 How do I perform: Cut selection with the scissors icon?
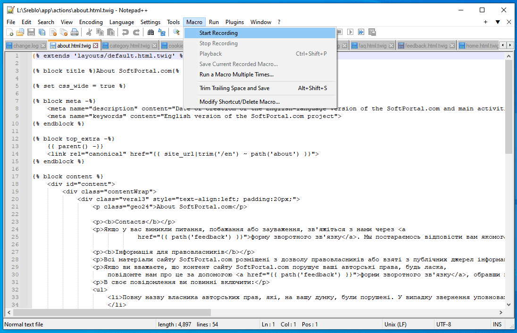click(89, 33)
